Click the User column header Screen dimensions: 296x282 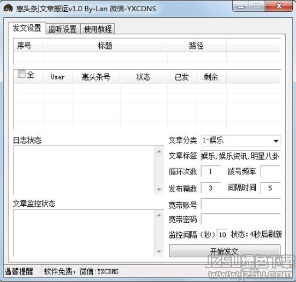(x=58, y=77)
